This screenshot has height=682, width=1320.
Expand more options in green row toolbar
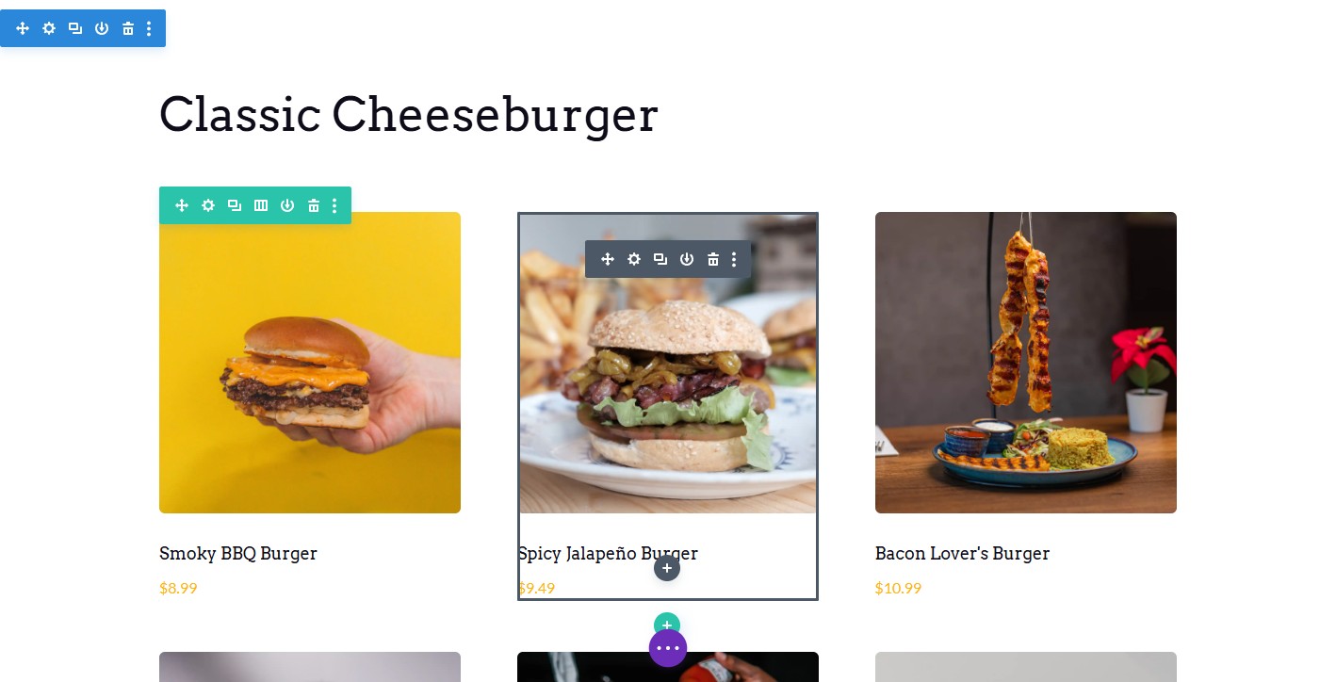[x=334, y=205]
